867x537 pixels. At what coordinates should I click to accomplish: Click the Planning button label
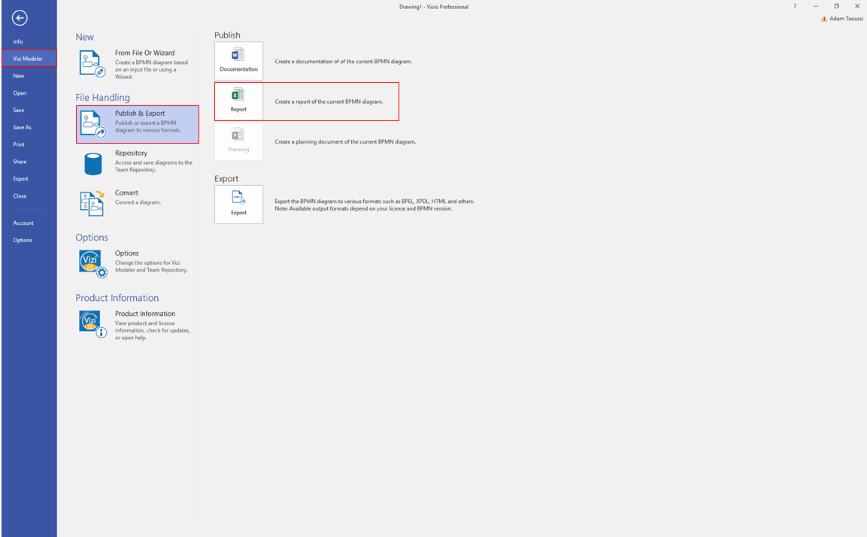point(238,150)
